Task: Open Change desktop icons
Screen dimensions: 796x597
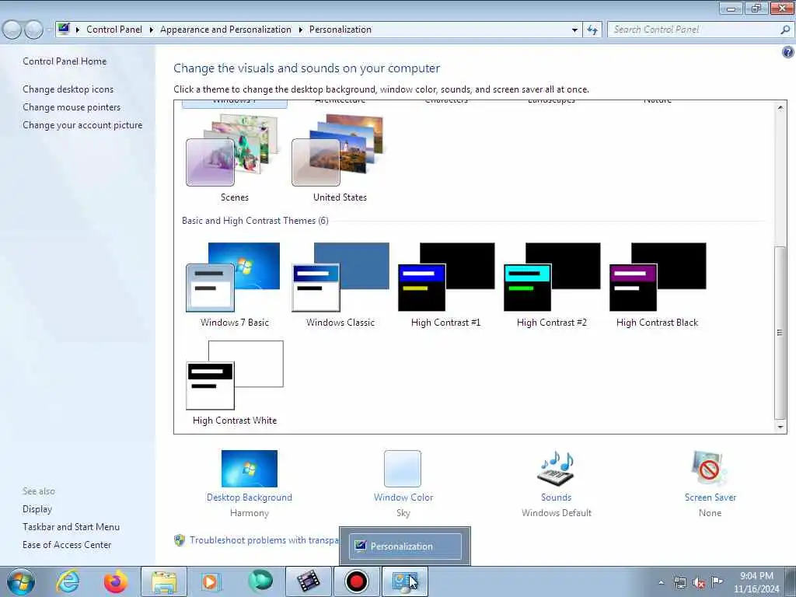Action: [68, 89]
